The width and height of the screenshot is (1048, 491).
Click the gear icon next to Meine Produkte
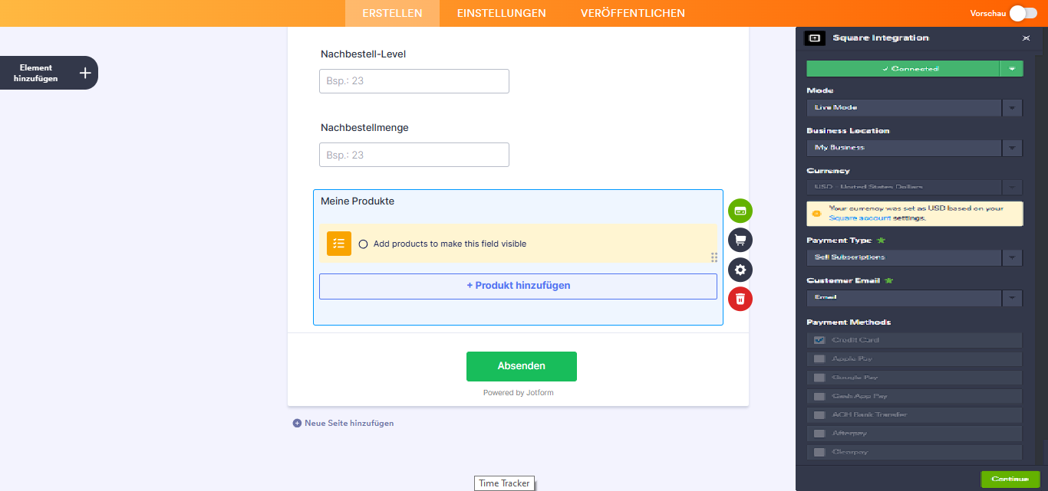(740, 270)
